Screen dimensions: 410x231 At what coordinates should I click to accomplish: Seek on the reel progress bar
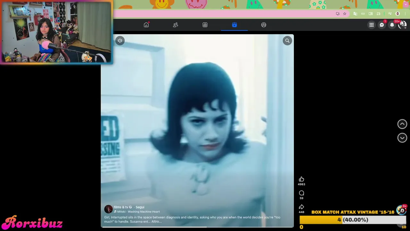click(197, 227)
